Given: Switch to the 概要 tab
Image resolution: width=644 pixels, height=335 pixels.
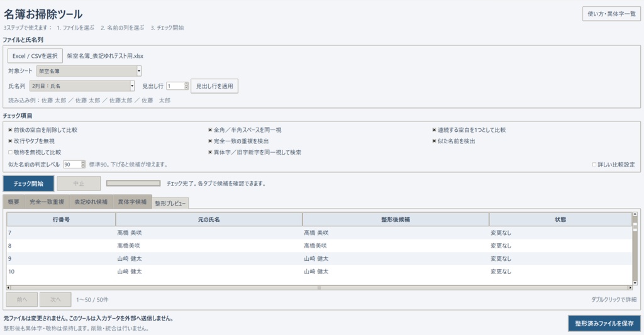Looking at the screenshot, I should tap(14, 202).
